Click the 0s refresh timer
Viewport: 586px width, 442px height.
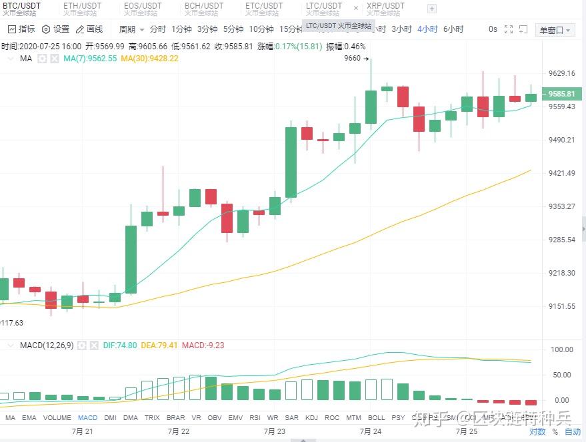coord(493,29)
